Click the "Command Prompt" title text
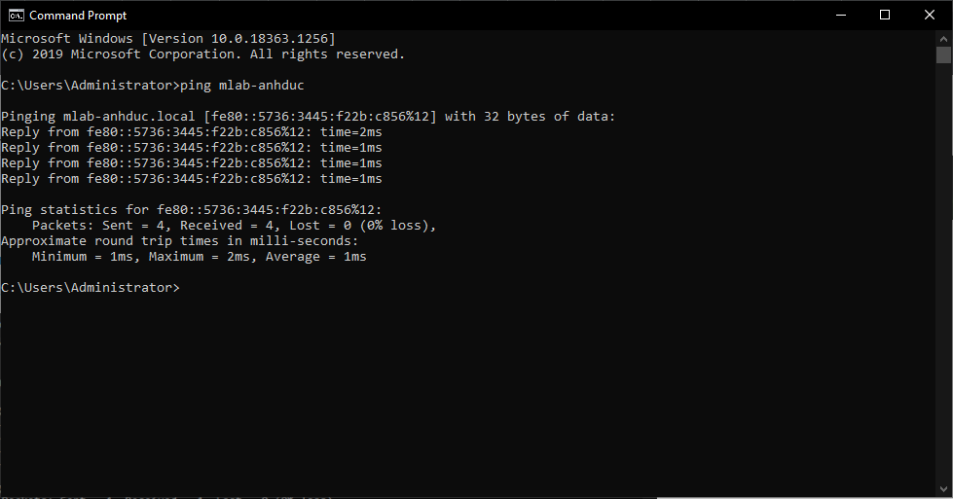This screenshot has width=953, height=499. coord(78,16)
